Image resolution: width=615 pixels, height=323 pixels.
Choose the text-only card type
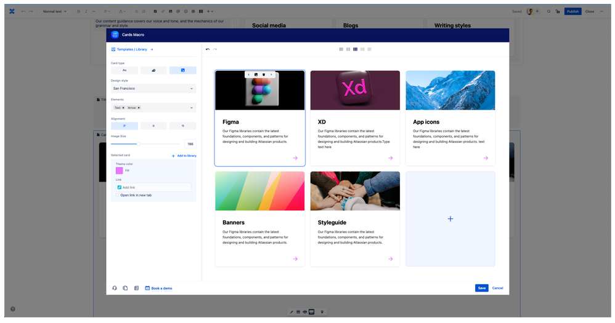pyautogui.click(x=124, y=71)
